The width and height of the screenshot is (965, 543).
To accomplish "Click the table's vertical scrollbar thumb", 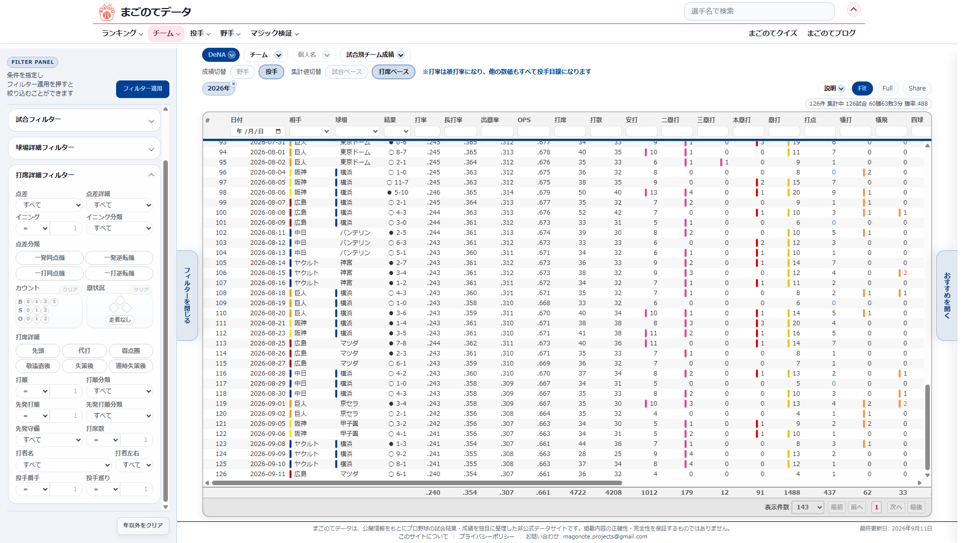I will (927, 427).
